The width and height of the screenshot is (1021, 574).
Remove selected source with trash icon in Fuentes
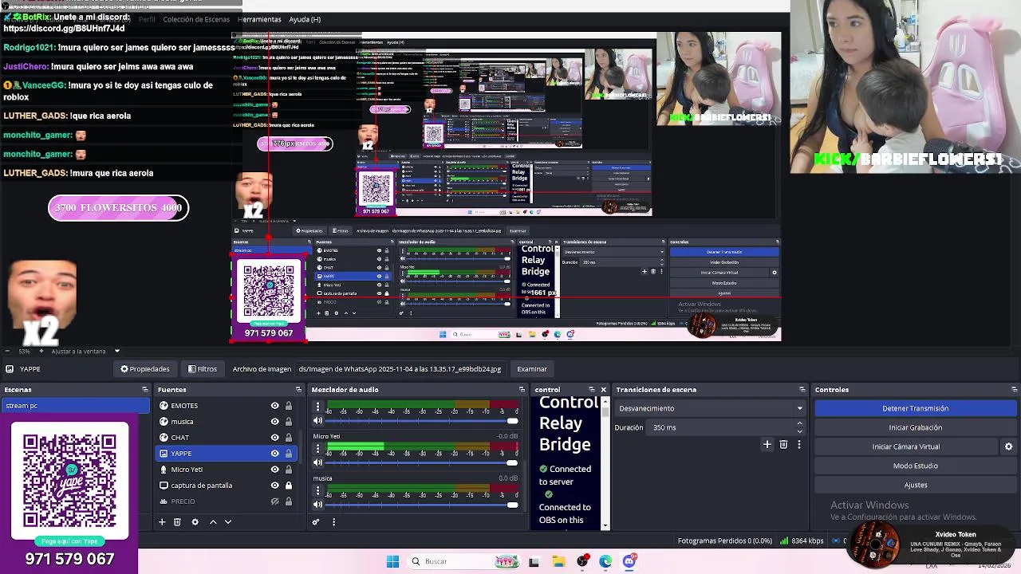tap(177, 522)
